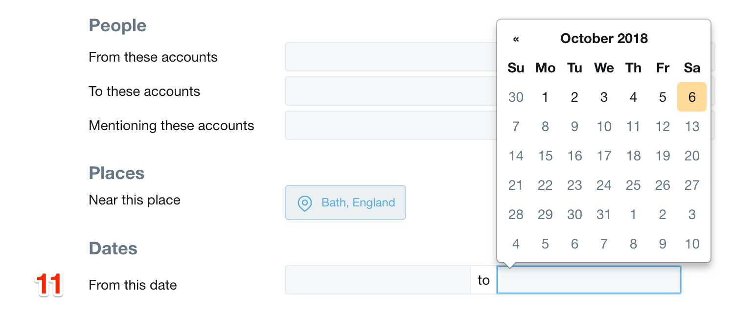Click the October 2018 month title
The height and width of the screenshot is (316, 734).
[604, 39]
